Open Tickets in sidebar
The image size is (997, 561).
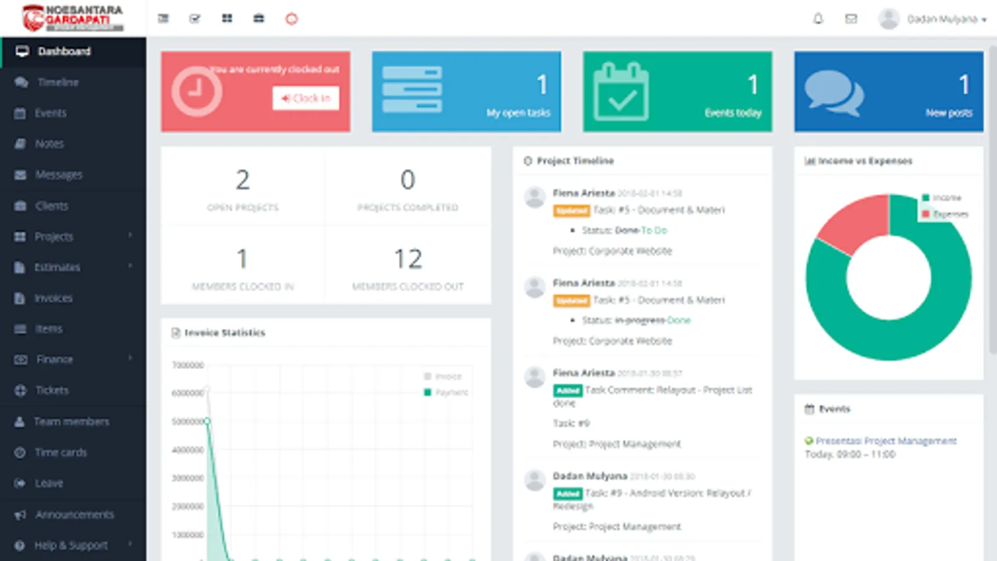[x=74, y=390]
